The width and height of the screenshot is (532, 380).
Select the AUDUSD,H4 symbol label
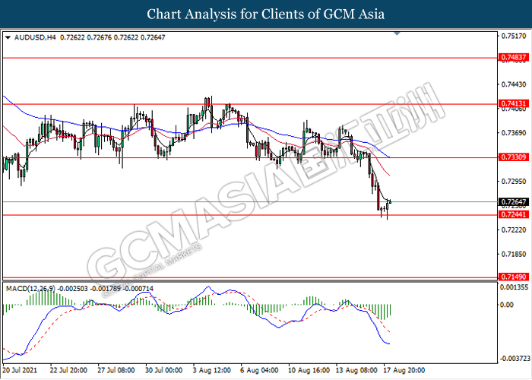pos(35,37)
